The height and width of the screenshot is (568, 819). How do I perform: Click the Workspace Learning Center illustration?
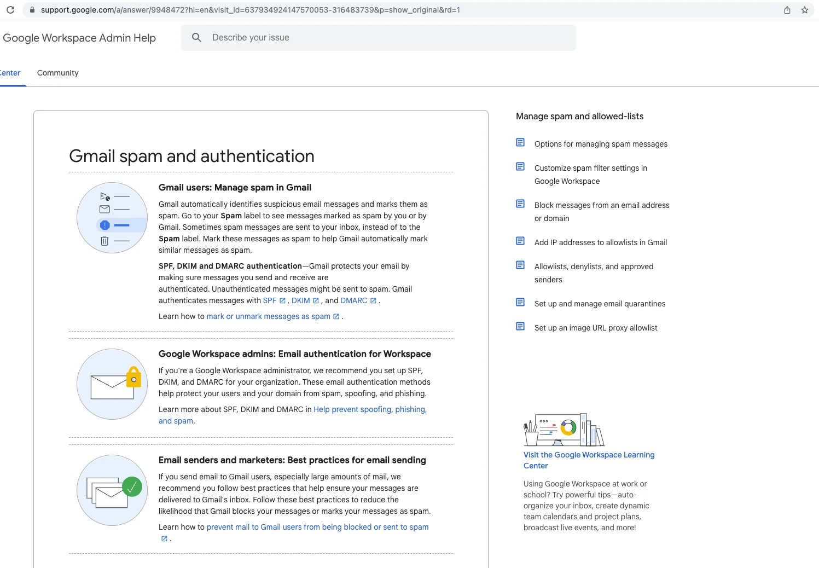click(x=564, y=430)
